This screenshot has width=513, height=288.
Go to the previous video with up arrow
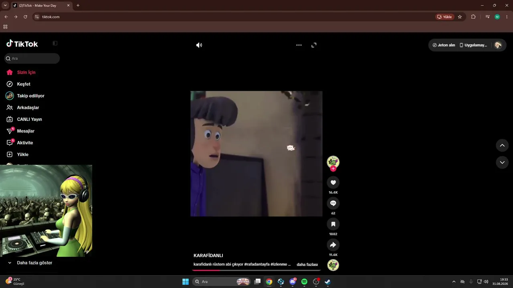click(x=502, y=145)
